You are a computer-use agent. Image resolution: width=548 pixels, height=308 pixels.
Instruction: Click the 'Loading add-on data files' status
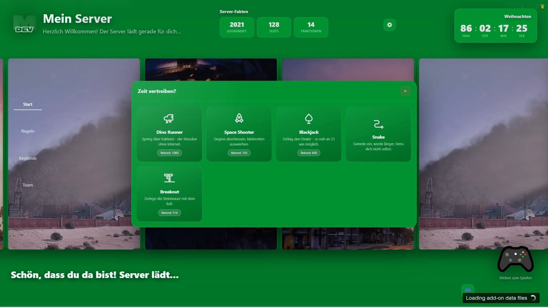click(x=501, y=298)
